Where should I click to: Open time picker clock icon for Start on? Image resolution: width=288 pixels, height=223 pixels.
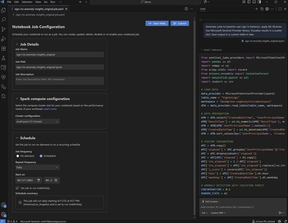(56, 180)
